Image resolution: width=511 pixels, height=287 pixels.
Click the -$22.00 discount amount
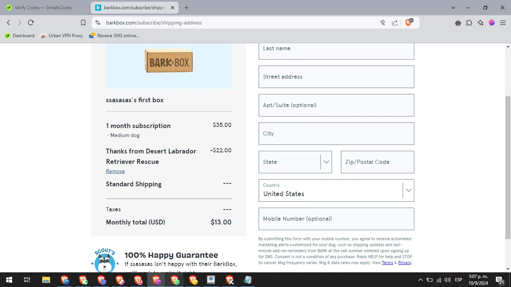(221, 150)
